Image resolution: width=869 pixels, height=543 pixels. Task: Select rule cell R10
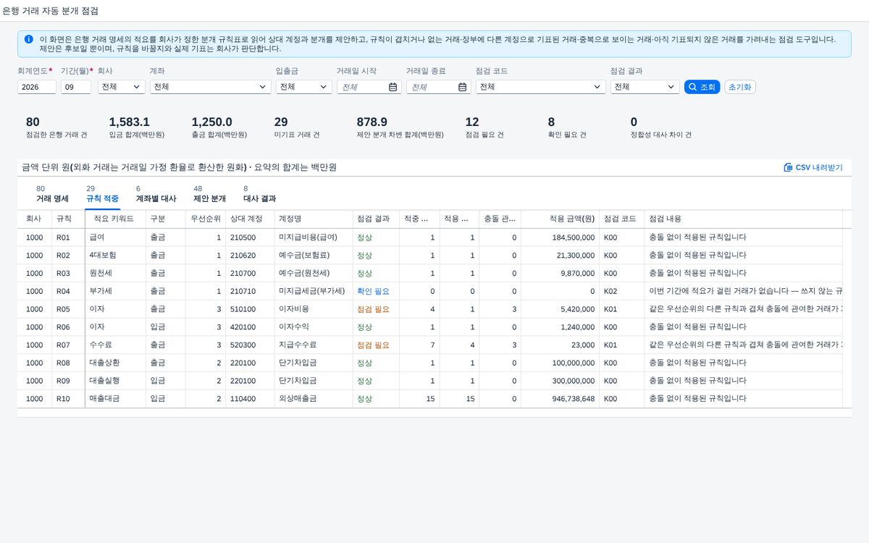click(63, 399)
